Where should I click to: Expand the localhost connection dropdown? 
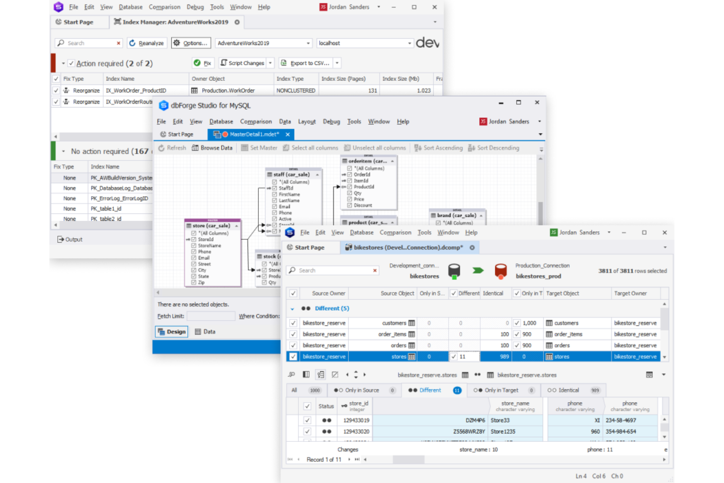[409, 43]
